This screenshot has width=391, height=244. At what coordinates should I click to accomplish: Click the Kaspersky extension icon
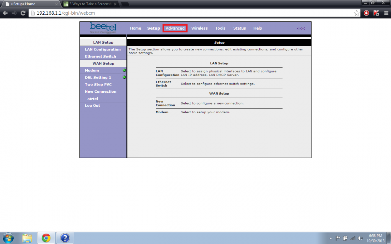[x=376, y=13]
